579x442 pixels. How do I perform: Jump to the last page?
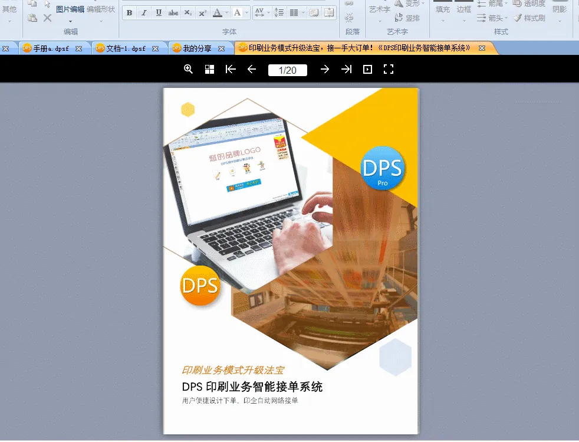[346, 69]
